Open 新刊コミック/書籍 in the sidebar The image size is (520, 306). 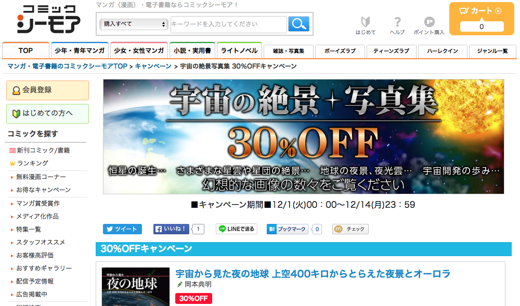coord(43,150)
